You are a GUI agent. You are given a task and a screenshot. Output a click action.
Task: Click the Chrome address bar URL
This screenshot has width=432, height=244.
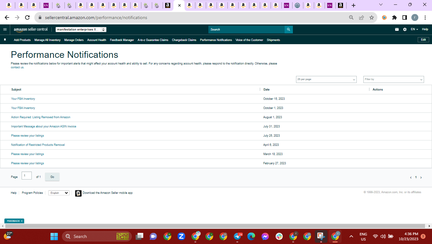point(96,17)
